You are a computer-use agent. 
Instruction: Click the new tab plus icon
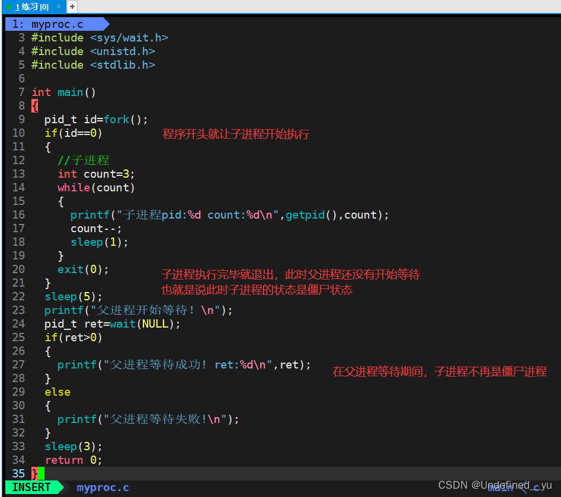coord(72,7)
